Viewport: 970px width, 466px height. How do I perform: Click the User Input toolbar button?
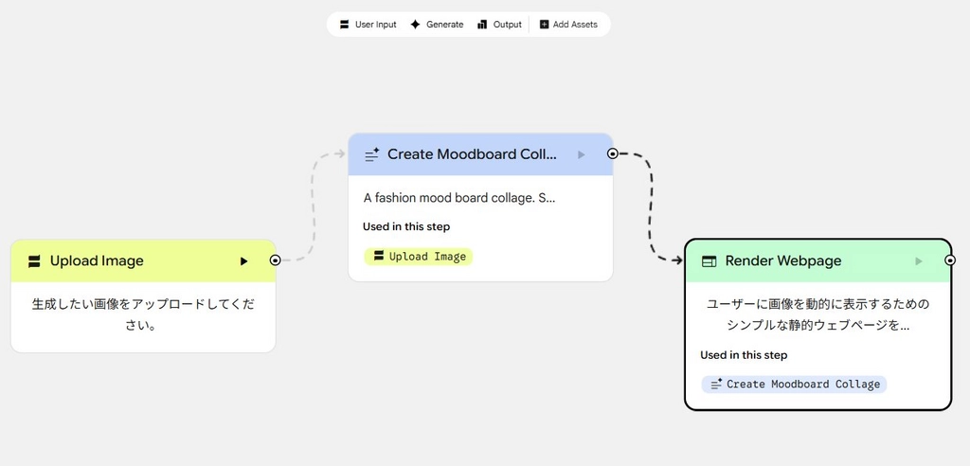368,25
